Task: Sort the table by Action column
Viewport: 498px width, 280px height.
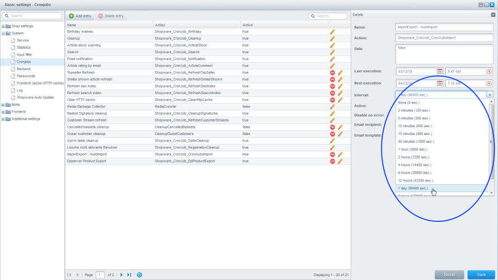Action: [x=197, y=25]
